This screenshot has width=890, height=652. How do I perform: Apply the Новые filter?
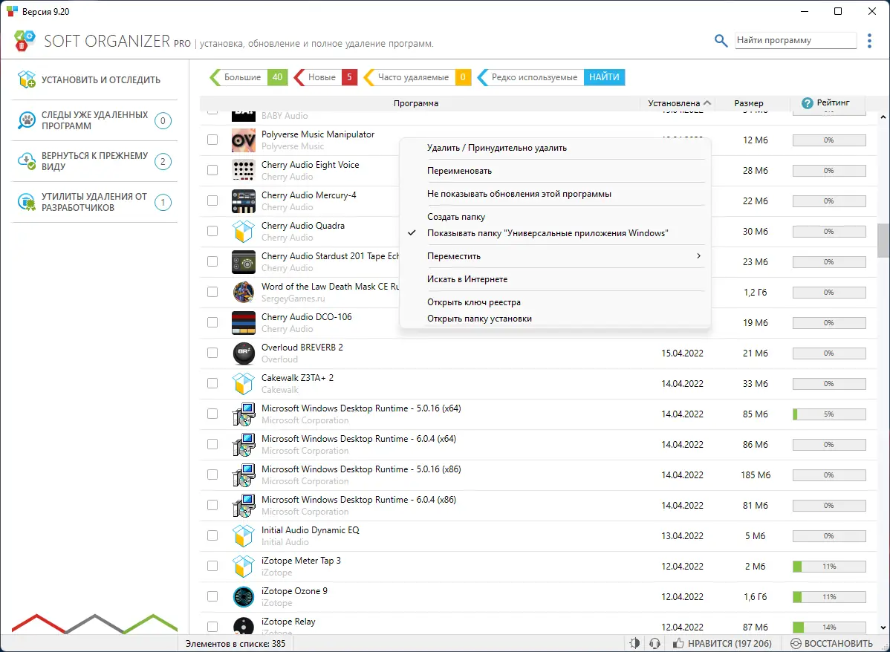pyautogui.click(x=326, y=77)
